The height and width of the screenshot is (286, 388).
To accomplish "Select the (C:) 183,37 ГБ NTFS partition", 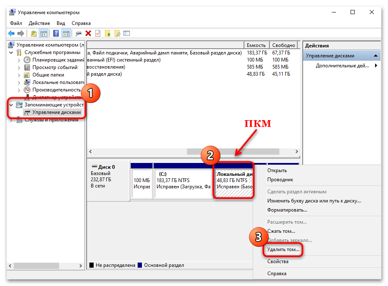I will [x=183, y=183].
